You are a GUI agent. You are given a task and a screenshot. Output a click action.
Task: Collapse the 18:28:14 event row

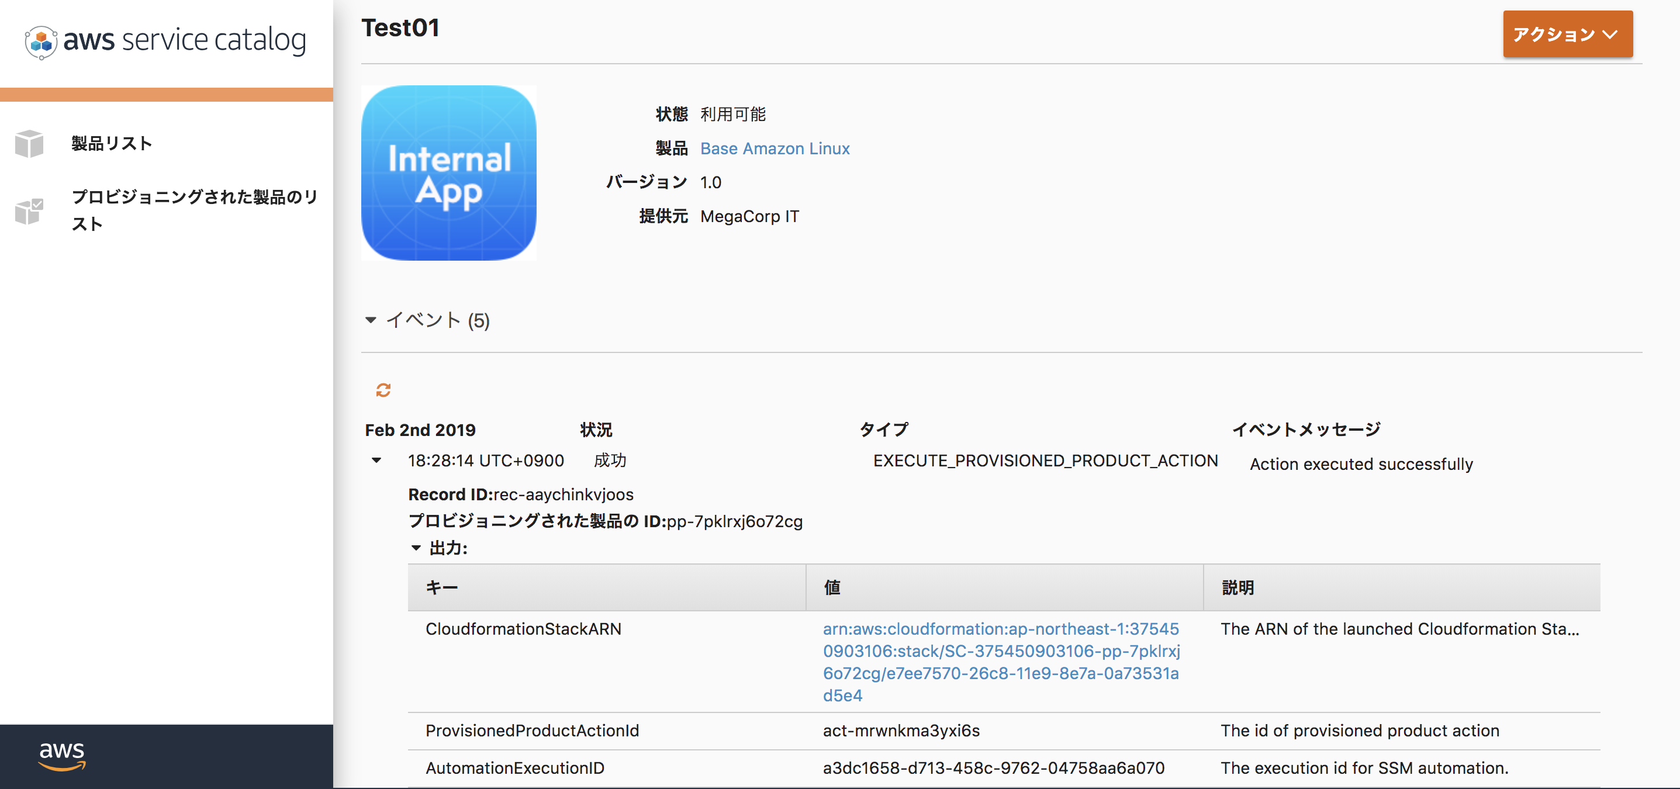pos(376,461)
